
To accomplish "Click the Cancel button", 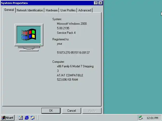I will 71,111.
